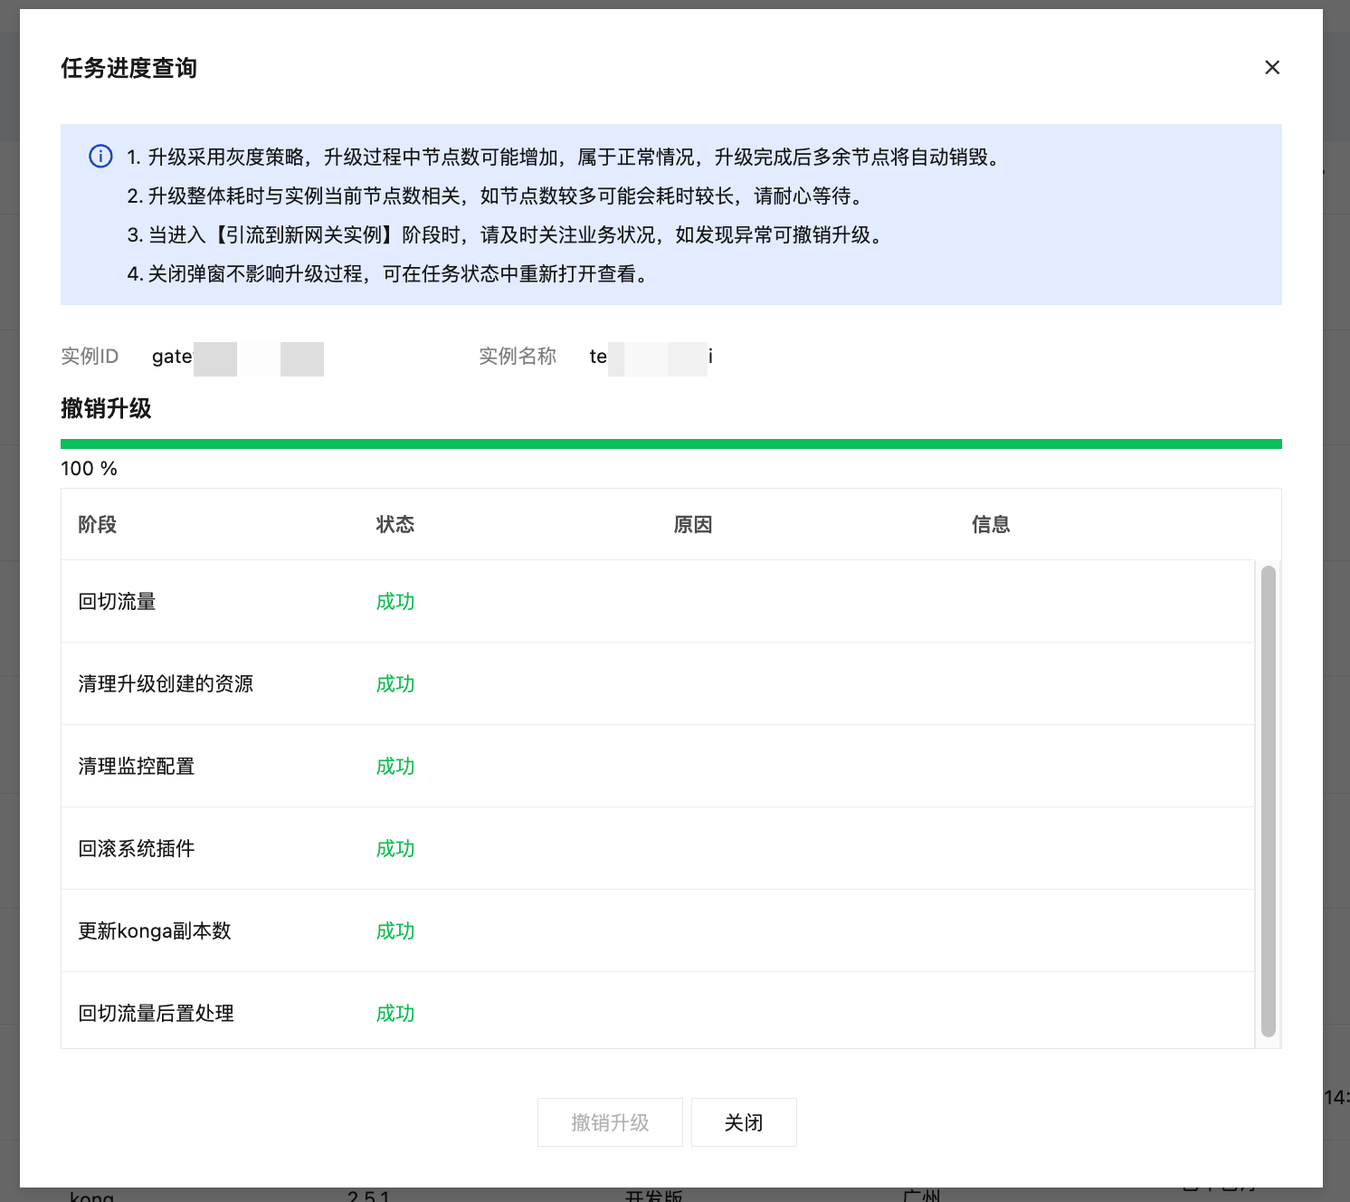Click notice line 1 about 灰度策略

565,157
